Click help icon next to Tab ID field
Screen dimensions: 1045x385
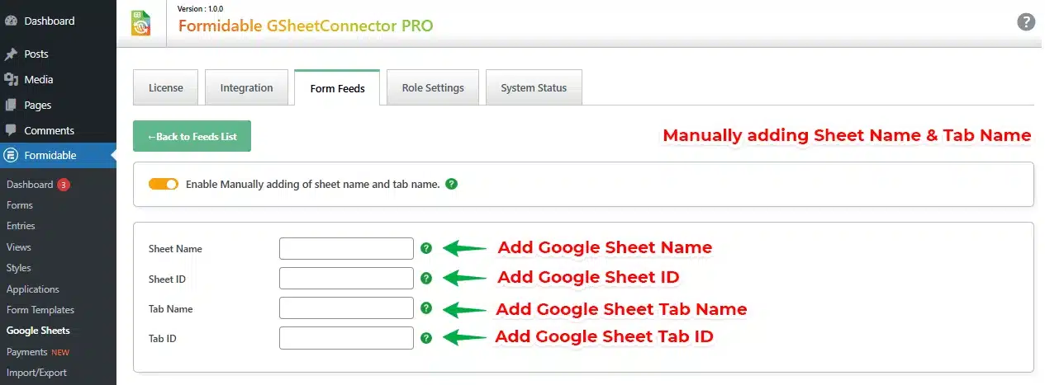coord(426,337)
